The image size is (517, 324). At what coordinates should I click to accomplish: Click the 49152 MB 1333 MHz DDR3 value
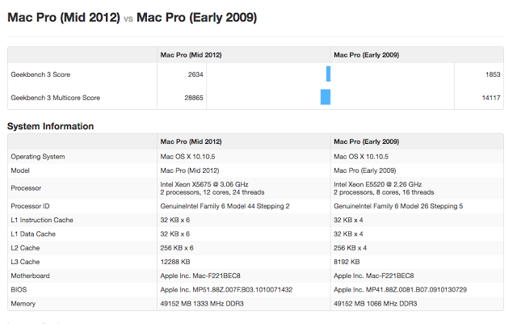point(202,304)
